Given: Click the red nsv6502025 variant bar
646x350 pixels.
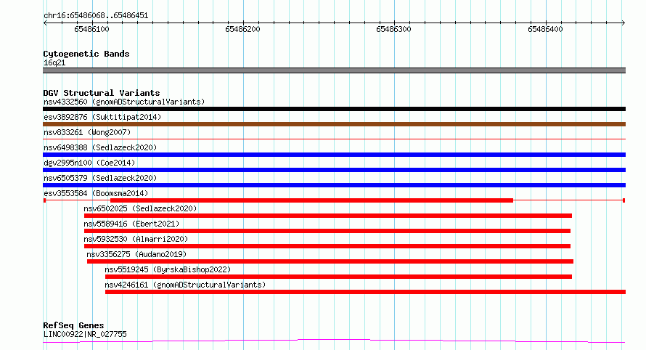Looking at the screenshot, I should (328, 216).
